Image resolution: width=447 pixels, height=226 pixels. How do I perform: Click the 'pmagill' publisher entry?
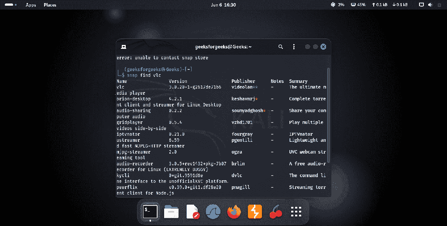coord(241,187)
